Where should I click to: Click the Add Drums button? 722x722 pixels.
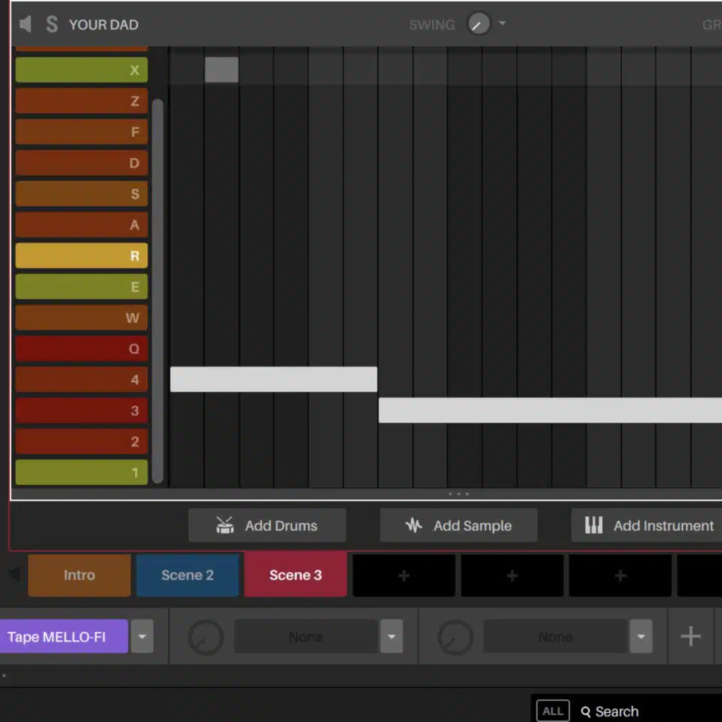pos(267,525)
